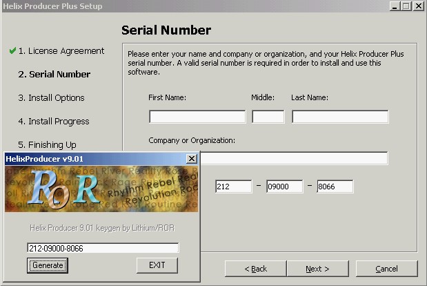Minimize the Helix Producer Plus Setup window

click(395, 6)
